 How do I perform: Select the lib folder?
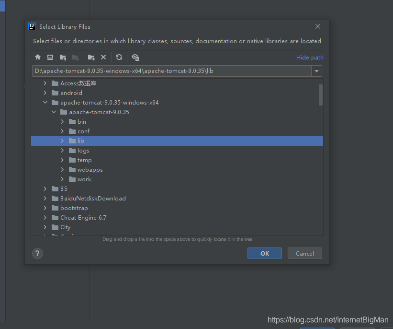tap(177, 141)
